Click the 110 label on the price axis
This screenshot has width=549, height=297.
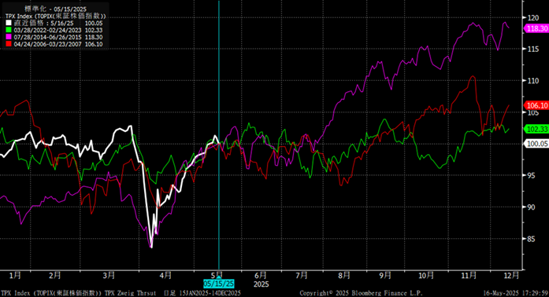(x=533, y=81)
